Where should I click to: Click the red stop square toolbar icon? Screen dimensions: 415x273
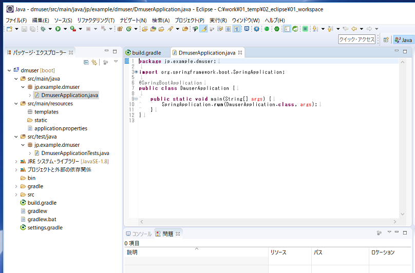coord(88,29)
